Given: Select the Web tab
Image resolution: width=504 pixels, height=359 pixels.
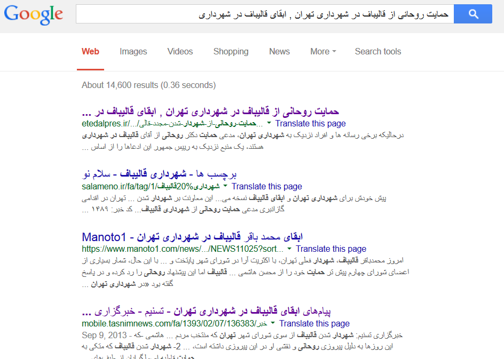Looking at the screenshot, I should [90, 51].
